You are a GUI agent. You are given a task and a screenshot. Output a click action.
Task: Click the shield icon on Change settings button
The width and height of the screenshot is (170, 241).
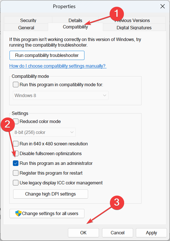[x=18, y=213]
